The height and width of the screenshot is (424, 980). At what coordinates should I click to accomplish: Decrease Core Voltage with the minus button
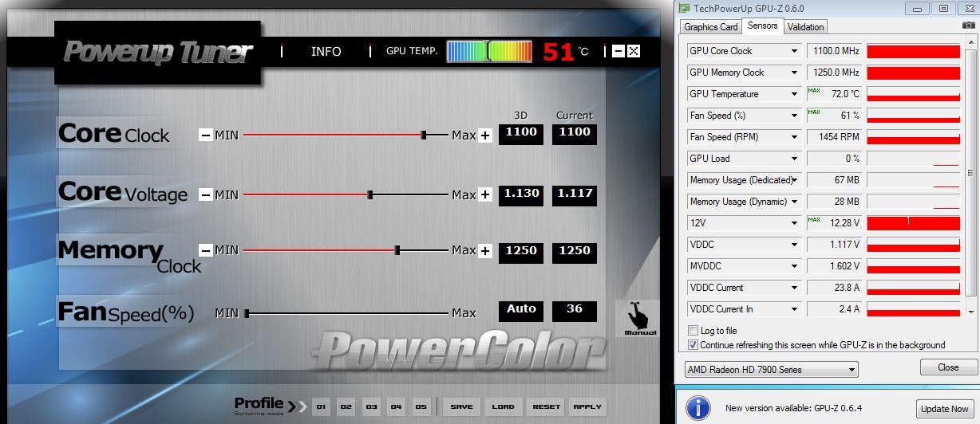205,194
